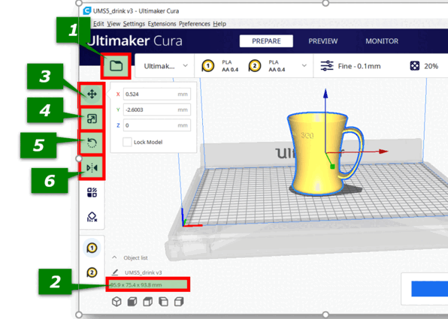Image resolution: width=448 pixels, height=319 pixels.
Task: Open the Preferences menu
Action: 195,24
